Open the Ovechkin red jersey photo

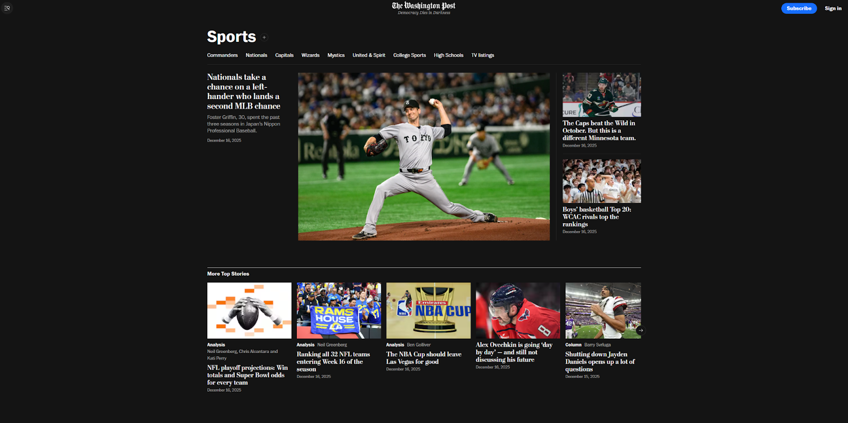[x=518, y=311]
